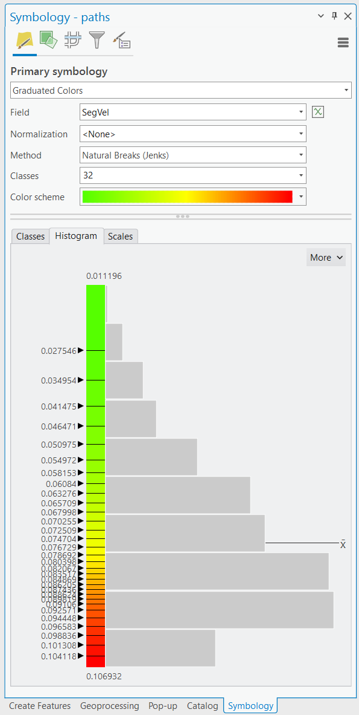359x715 pixels.
Task: Select the 0.096583 class break handle
Action: coord(81,626)
